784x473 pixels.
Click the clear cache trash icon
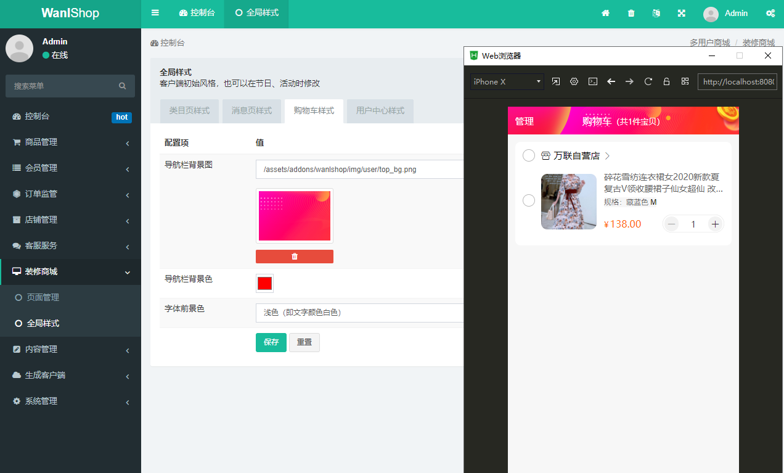[631, 13]
